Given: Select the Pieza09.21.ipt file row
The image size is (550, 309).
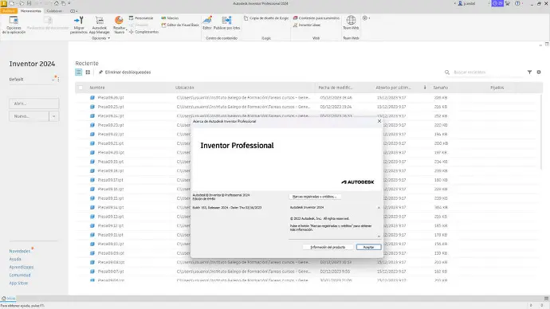Looking at the screenshot, I should (308, 143).
